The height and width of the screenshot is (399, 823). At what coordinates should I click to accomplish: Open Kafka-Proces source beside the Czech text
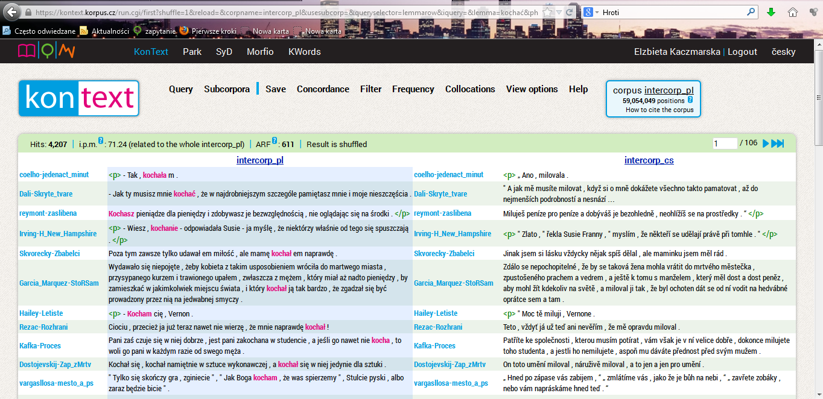click(434, 346)
